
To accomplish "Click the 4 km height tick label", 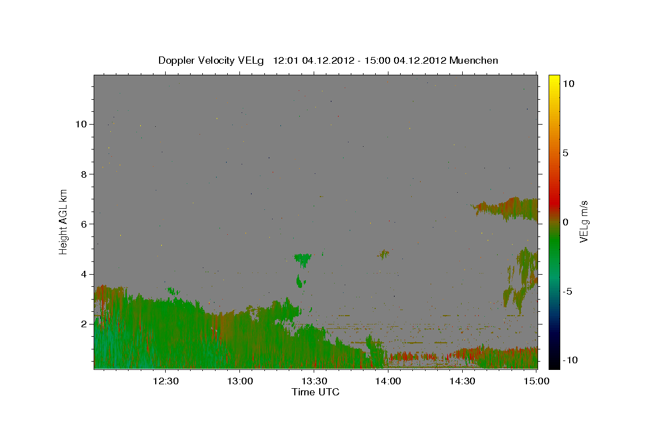I will point(83,274).
